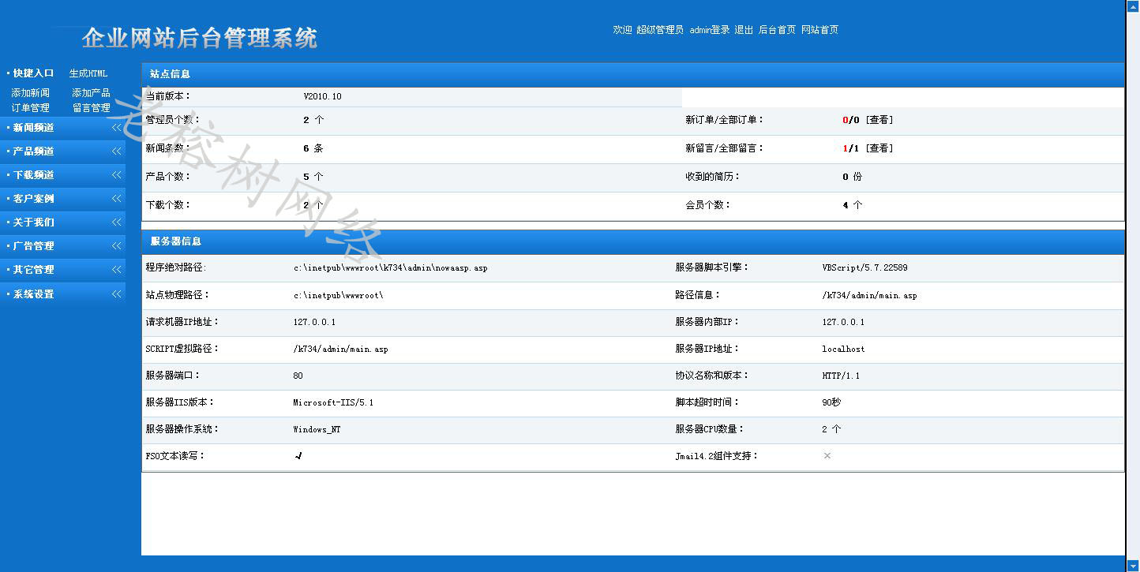Click the 管理员个数 label

[x=169, y=120]
